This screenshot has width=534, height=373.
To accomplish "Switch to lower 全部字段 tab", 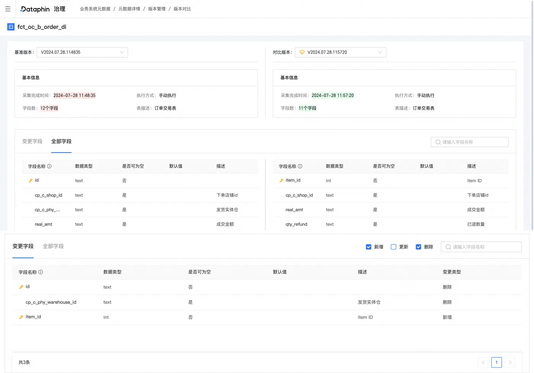I will tap(53, 246).
